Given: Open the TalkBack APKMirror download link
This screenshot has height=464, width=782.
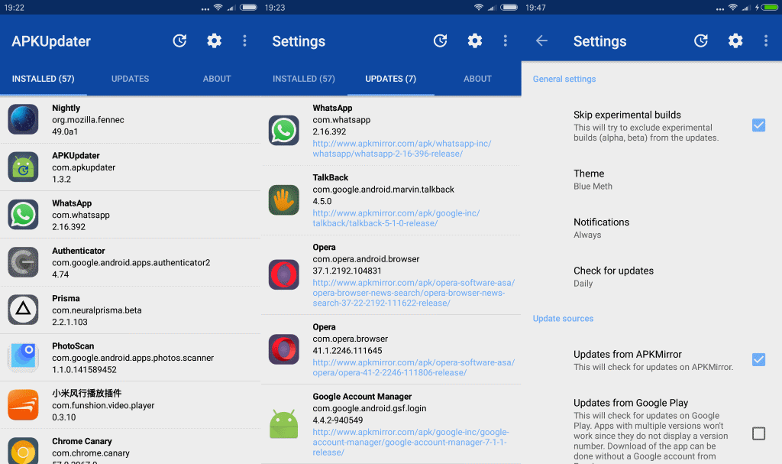Looking at the screenshot, I should [396, 219].
